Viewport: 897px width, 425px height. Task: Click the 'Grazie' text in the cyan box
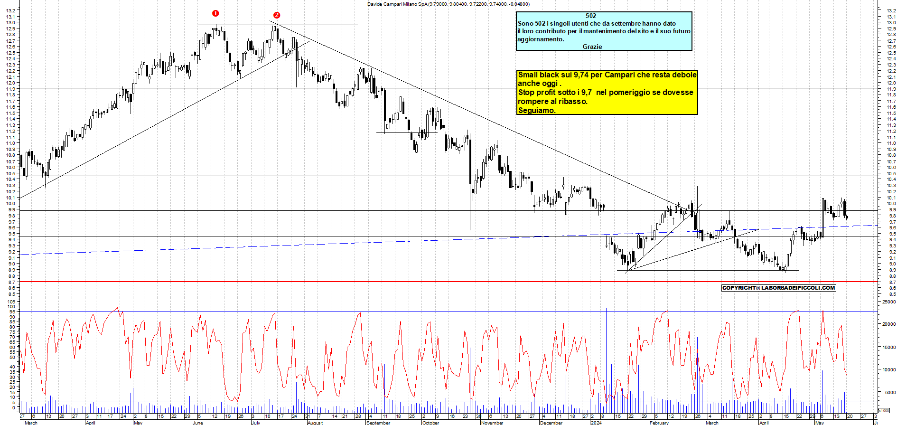(592, 47)
